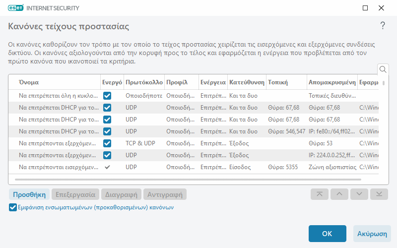
Task: Move rule to top with arrow button
Action: (x=320, y=194)
